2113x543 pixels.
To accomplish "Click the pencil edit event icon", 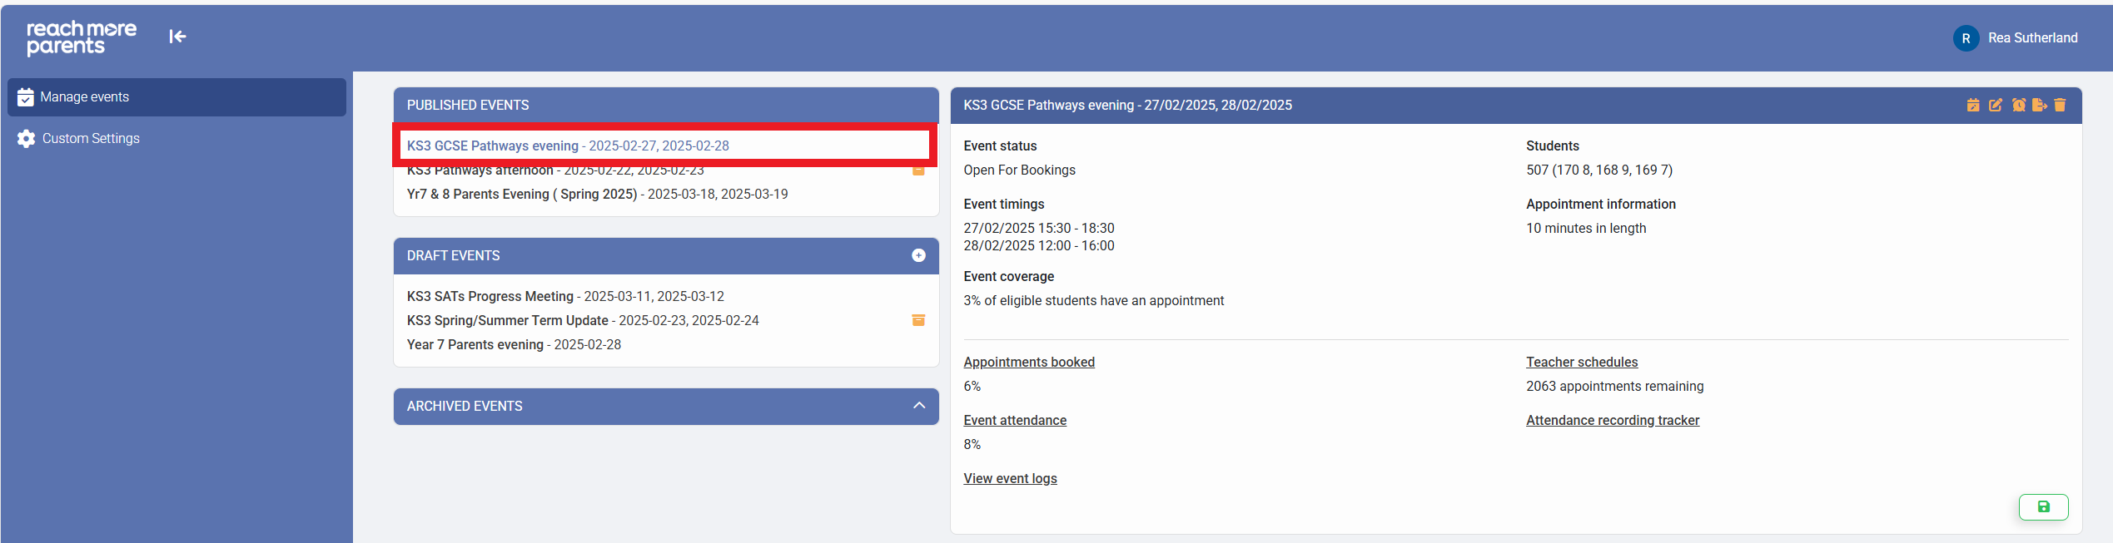I will (x=1995, y=105).
